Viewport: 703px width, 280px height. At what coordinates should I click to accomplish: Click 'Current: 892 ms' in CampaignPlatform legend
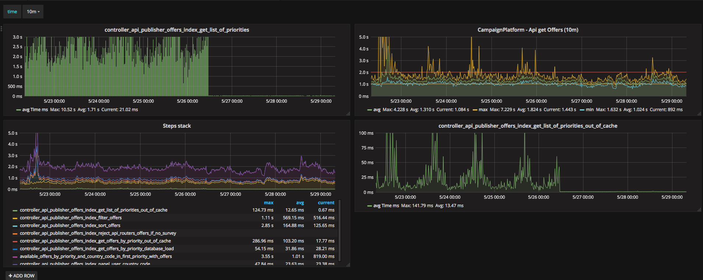tap(666, 110)
